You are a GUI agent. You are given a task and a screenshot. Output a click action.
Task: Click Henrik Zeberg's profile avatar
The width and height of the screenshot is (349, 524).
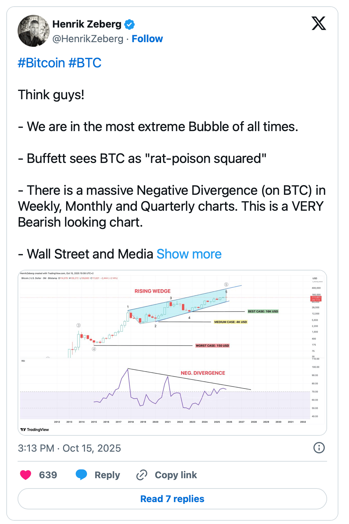(x=33, y=31)
